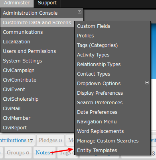This screenshot has height=160, width=156.
Task: Switch to the Pledges 0 tab
Action: (x=50, y=140)
